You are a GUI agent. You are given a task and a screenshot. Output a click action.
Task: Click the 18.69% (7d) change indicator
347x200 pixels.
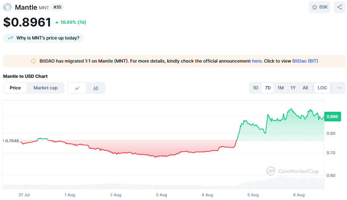click(70, 22)
